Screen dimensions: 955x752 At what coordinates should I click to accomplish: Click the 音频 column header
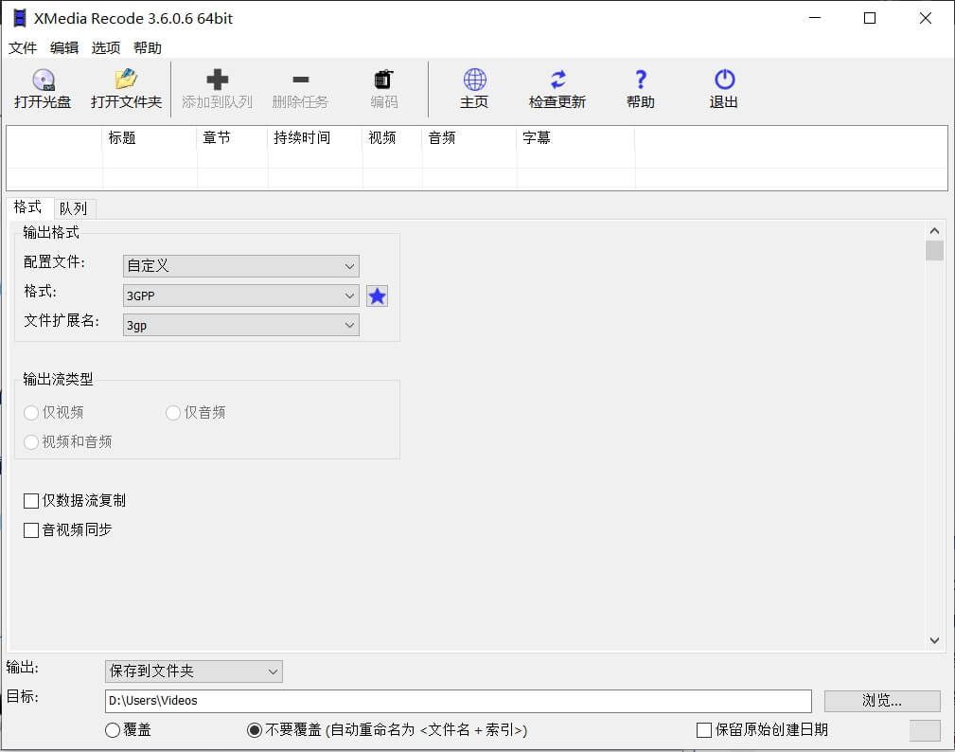[469, 138]
